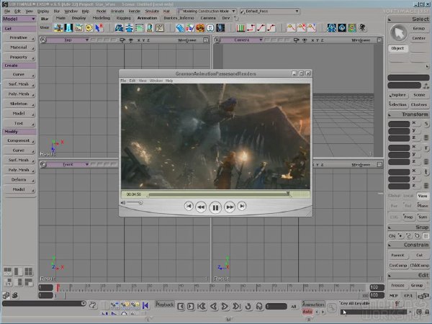Toggle the eye visibility icon in Camera viewport
This screenshot has height=324, width=432.
305,40
